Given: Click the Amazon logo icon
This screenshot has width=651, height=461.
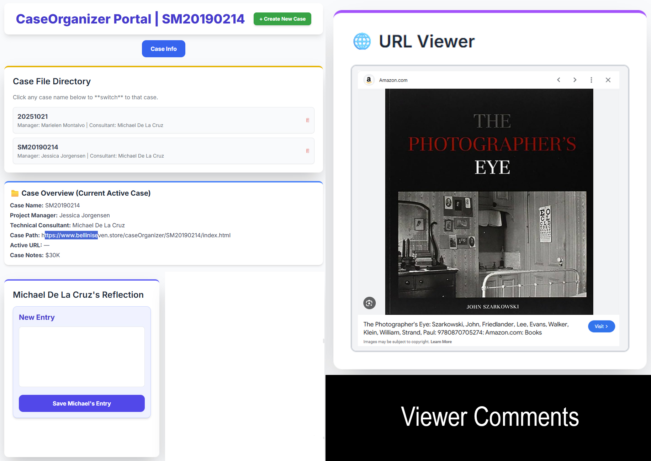Looking at the screenshot, I should pos(369,80).
